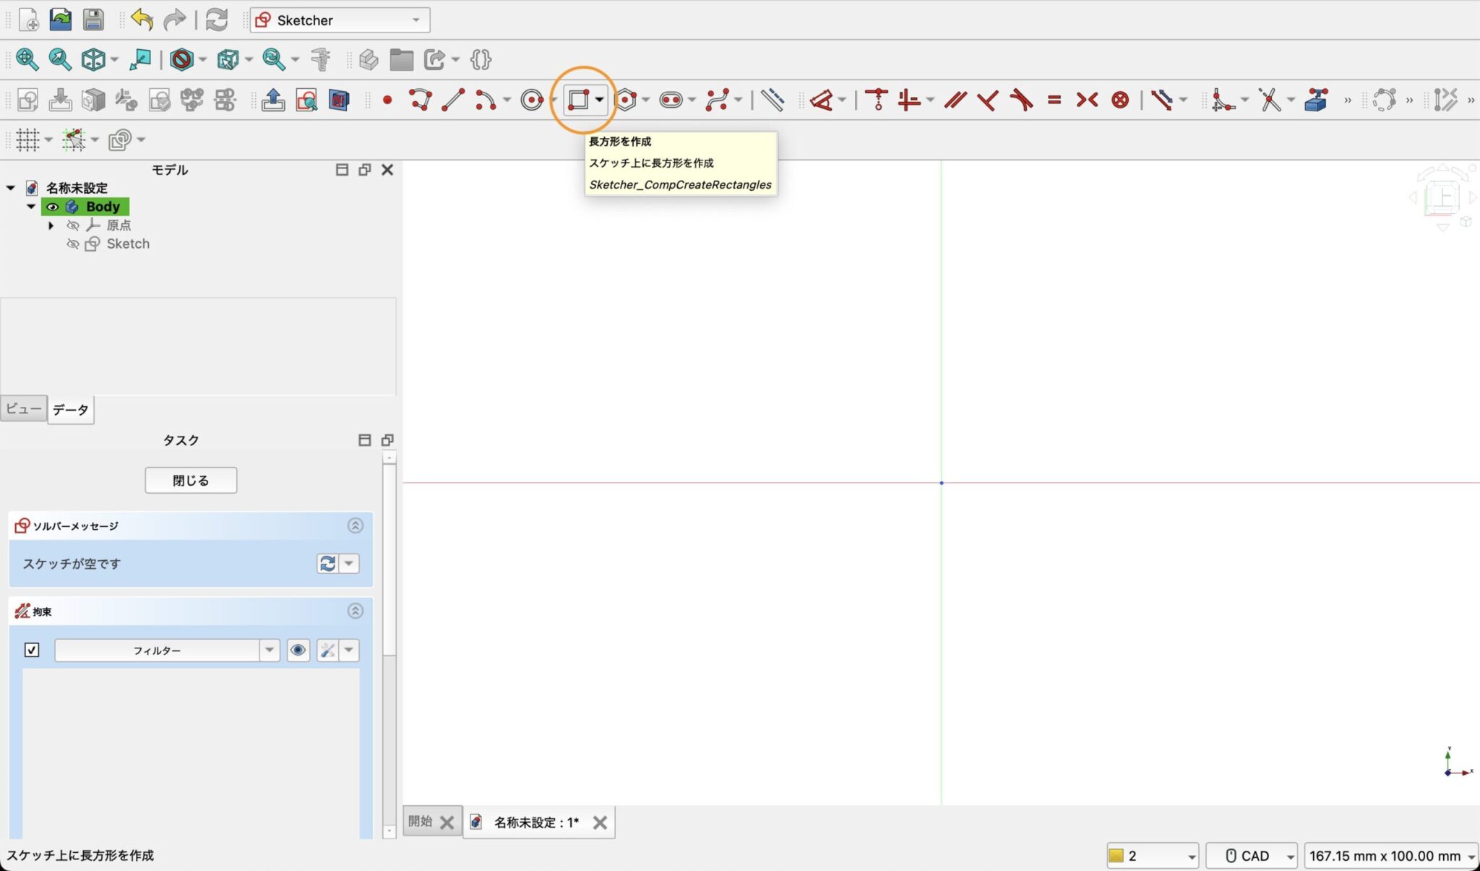Viewport: 1480px width, 871px height.
Task: Open CAD navigation style dropdown
Action: (x=1252, y=856)
